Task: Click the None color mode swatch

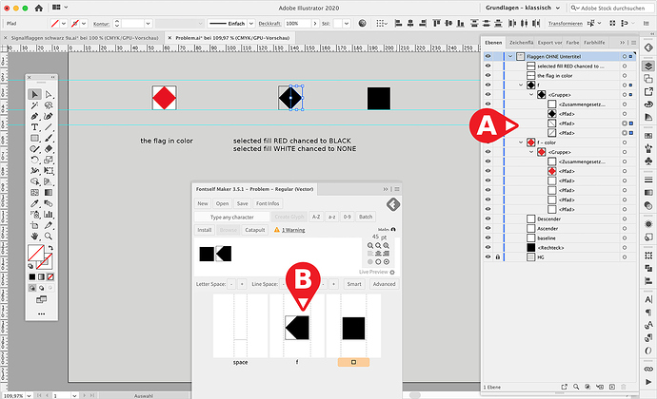Action: click(50, 276)
